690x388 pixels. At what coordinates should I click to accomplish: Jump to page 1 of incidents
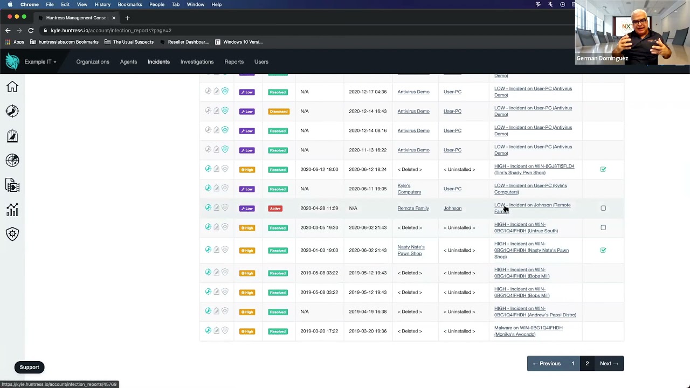(573, 363)
